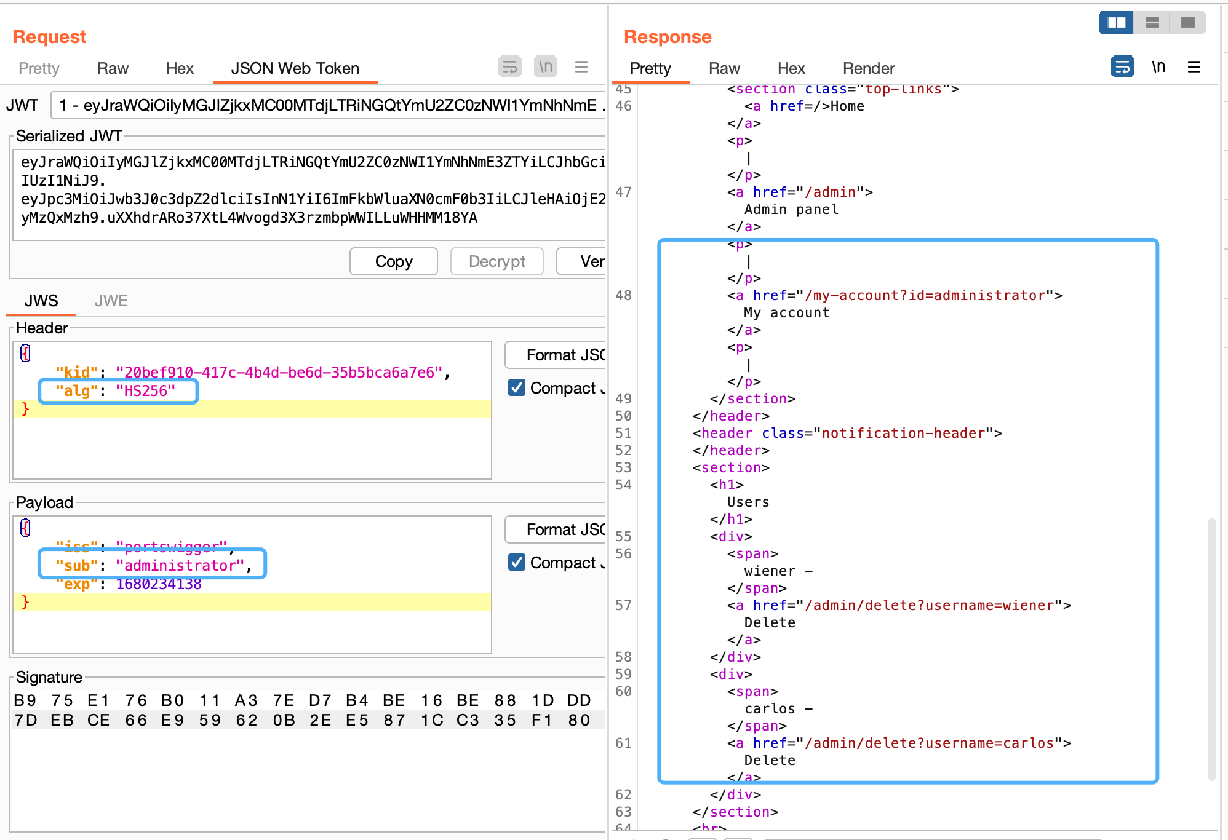Uncheck Compact JSON checkbox for Payload
Screen dimensions: 1228x840
point(517,563)
